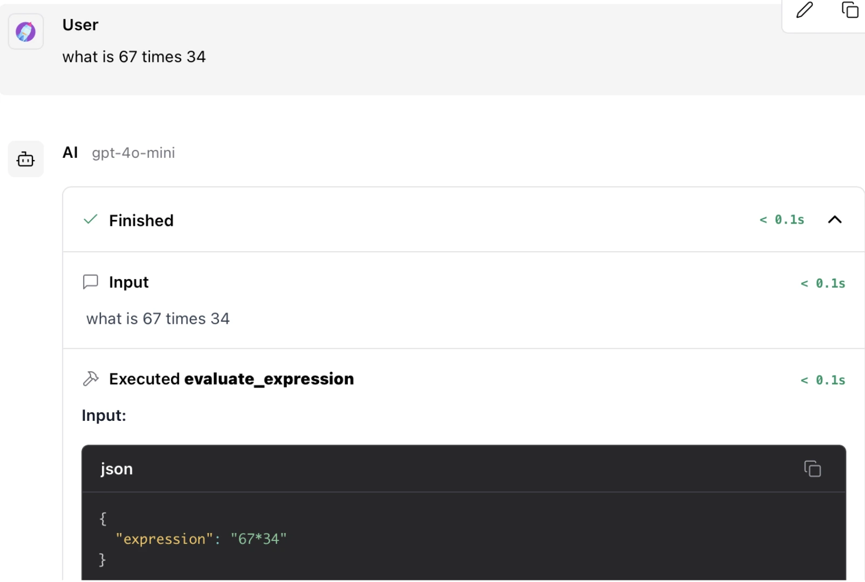Screen dimensions: 865x582
Task: Click the green Finished checkmark icon
Action: 91,219
